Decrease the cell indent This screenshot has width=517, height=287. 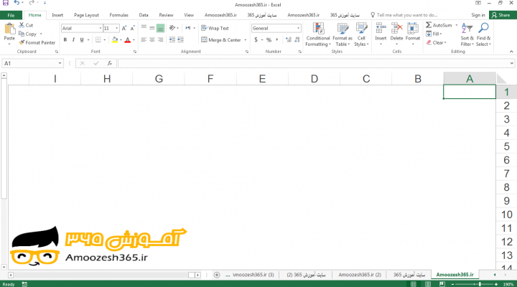(172, 40)
